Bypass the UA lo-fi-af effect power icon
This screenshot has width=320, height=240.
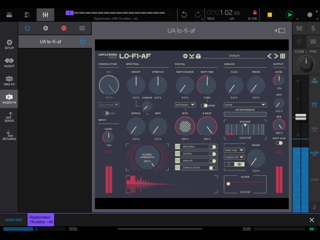point(82,42)
